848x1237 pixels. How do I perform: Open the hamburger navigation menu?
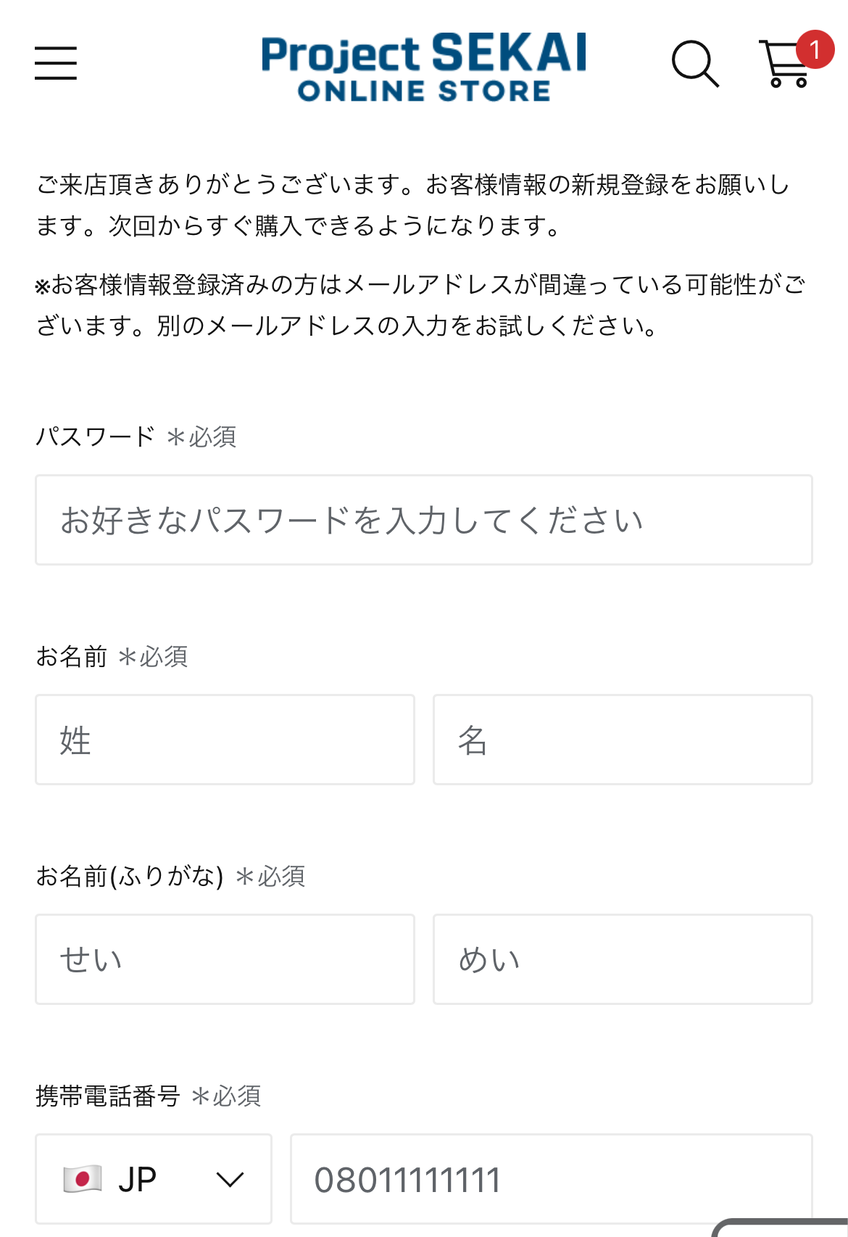coord(56,63)
